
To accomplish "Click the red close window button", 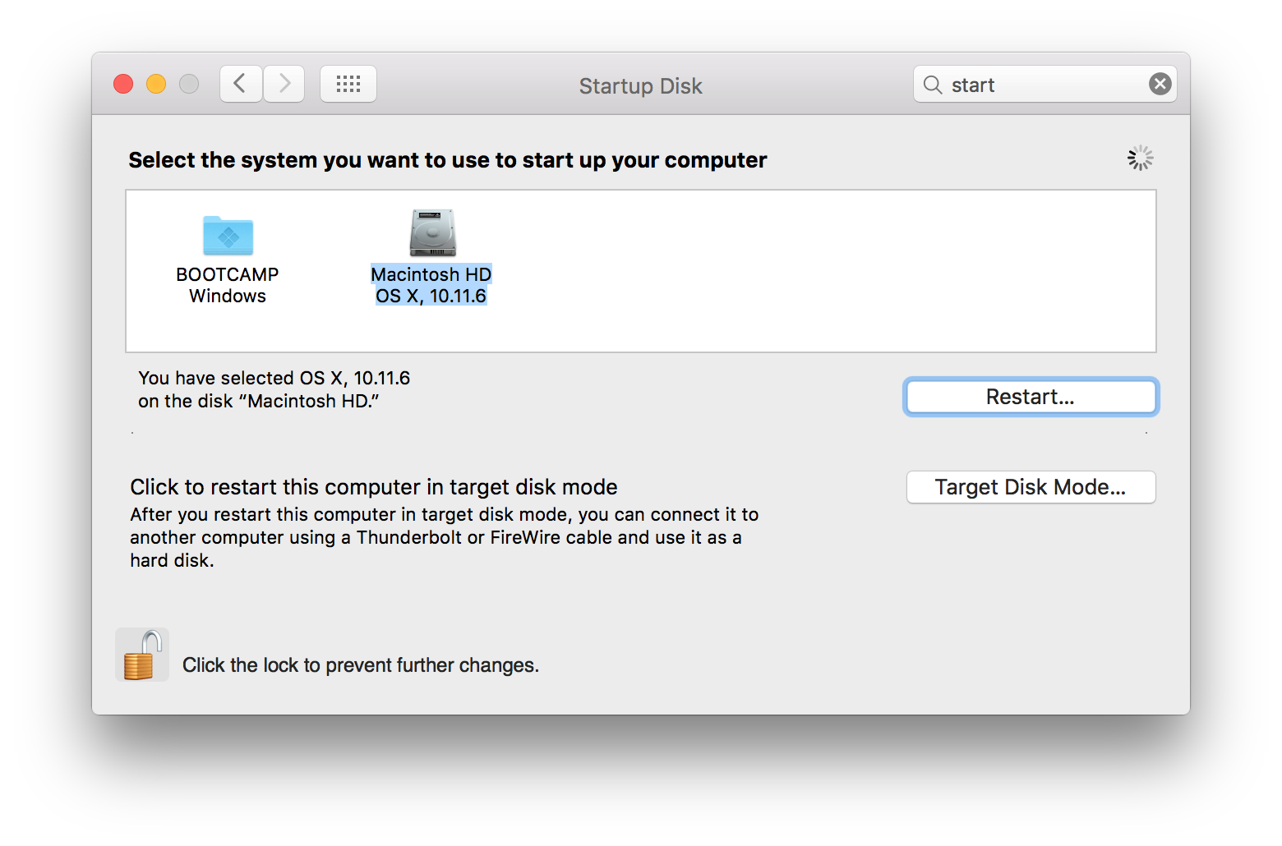I will [123, 84].
